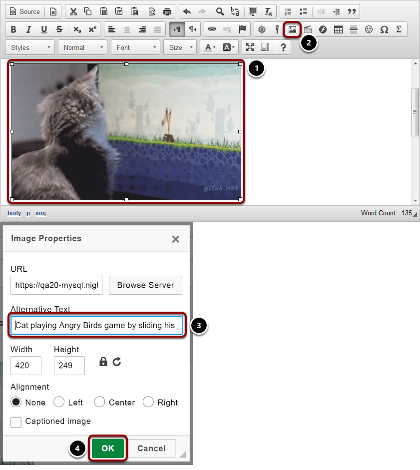Click the Alternative Text field
Screen dimensions: 420x470
[97, 326]
